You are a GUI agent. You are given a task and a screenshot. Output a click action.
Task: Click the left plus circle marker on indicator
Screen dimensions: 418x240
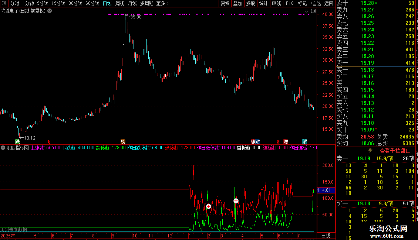click(209, 206)
